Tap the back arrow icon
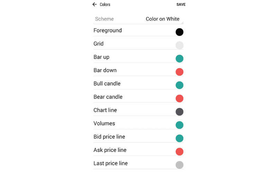This screenshot has width=277, height=173. click(x=94, y=4)
